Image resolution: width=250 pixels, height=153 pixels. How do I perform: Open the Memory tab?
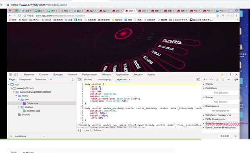[x=106, y=74]
